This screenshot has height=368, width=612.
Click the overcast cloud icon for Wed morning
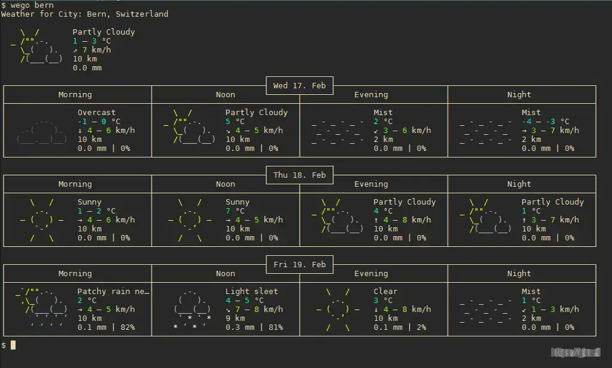41,132
